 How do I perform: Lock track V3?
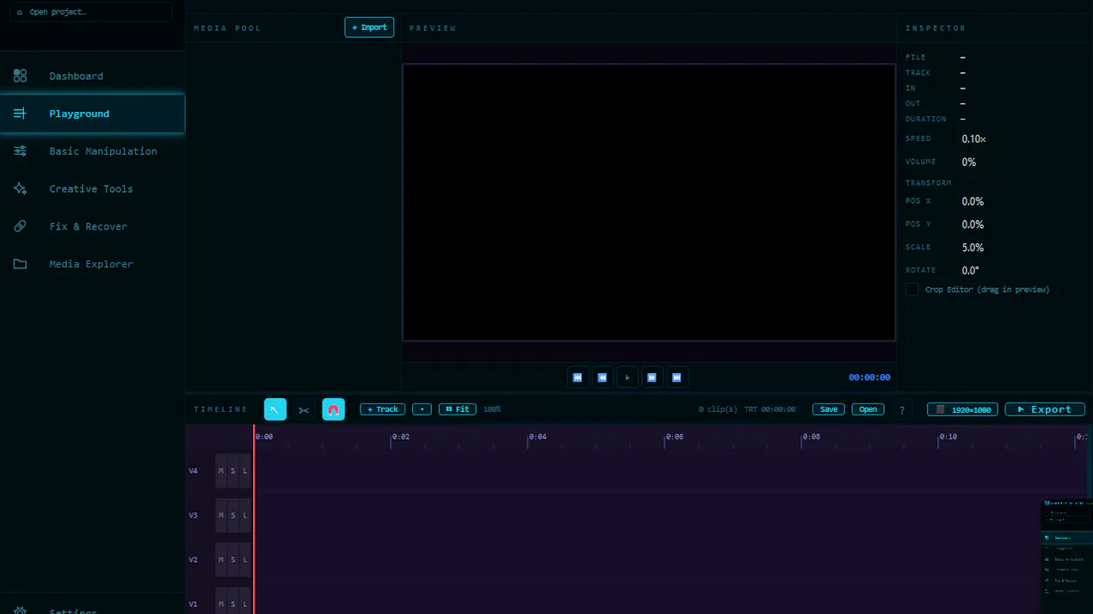(x=245, y=515)
